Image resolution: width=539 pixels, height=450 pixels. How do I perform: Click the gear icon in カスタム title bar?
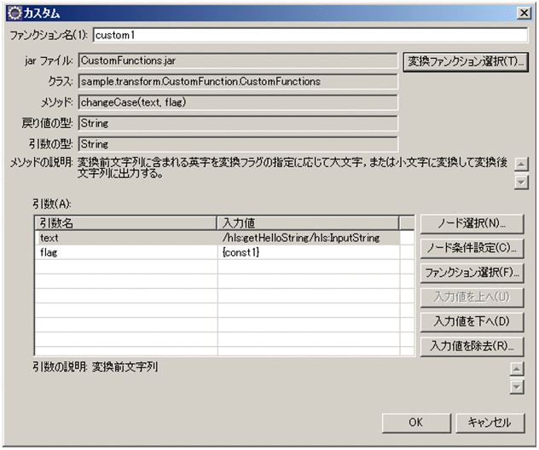coord(14,14)
